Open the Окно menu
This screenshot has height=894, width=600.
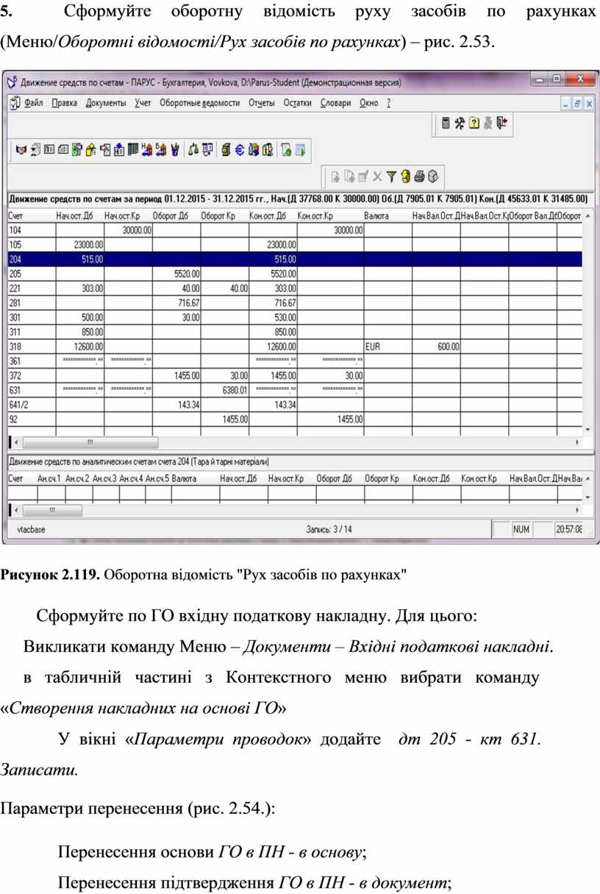coord(369,103)
